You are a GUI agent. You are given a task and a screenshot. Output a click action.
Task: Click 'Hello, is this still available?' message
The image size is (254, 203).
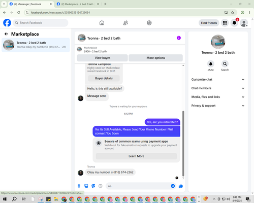(105, 88)
